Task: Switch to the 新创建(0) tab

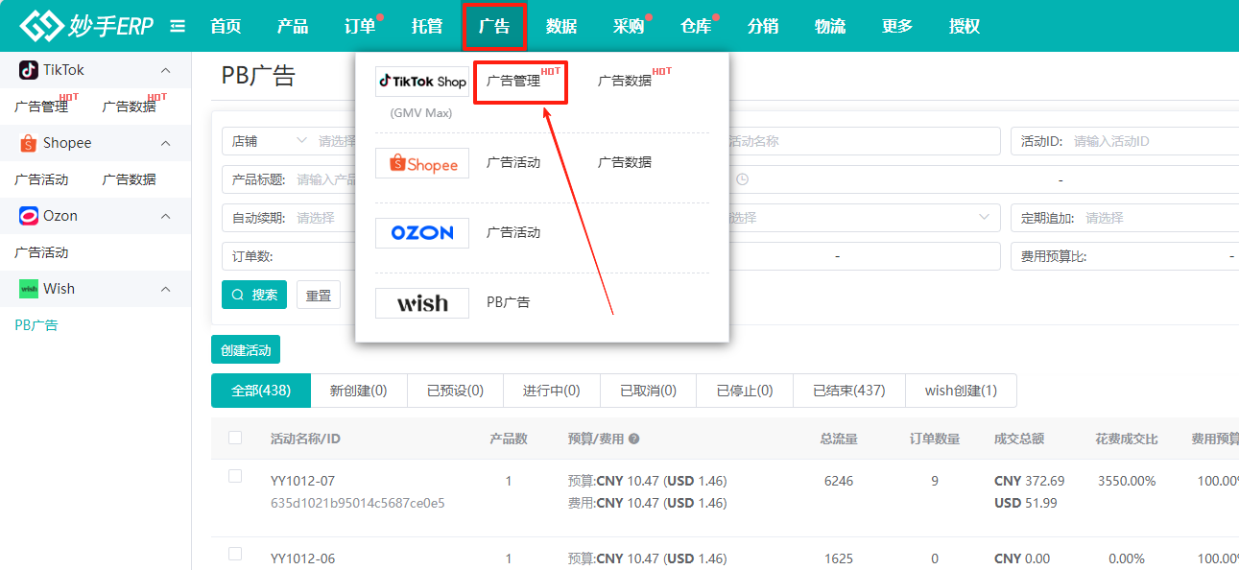Action: (359, 391)
